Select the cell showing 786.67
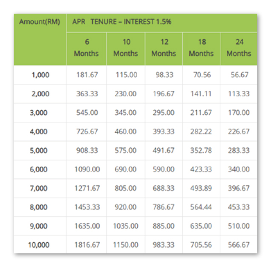Viewport: 271px width, 267px height. click(x=164, y=207)
